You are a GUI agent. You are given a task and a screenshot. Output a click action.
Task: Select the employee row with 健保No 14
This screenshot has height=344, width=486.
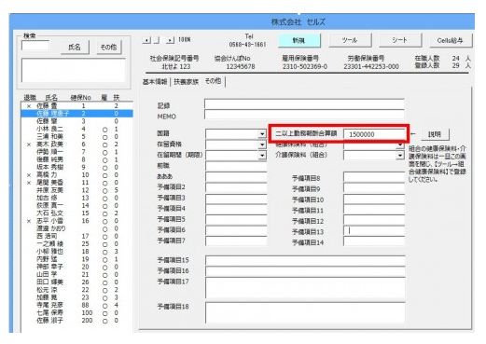click(x=77, y=205)
